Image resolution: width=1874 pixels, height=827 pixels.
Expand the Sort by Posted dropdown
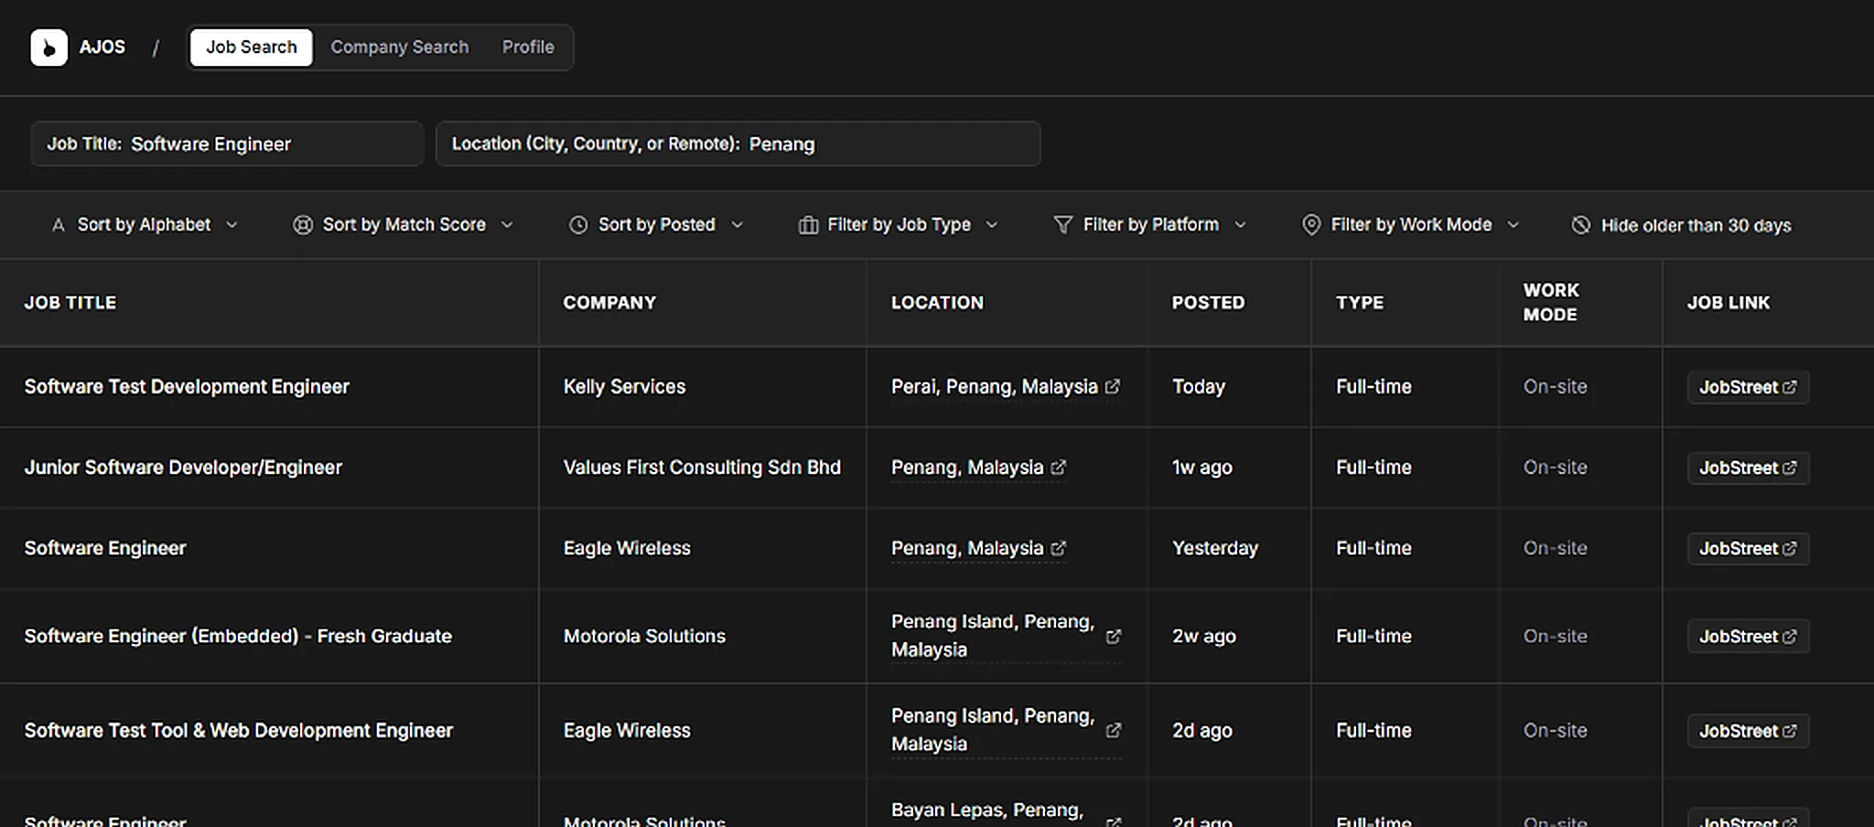(657, 225)
